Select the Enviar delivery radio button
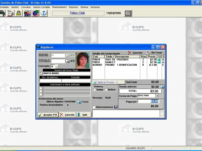 click(95, 90)
